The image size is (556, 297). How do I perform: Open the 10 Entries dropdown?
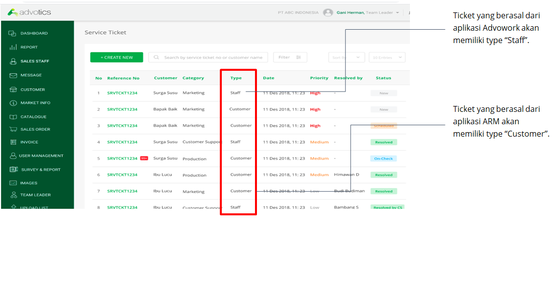(387, 57)
